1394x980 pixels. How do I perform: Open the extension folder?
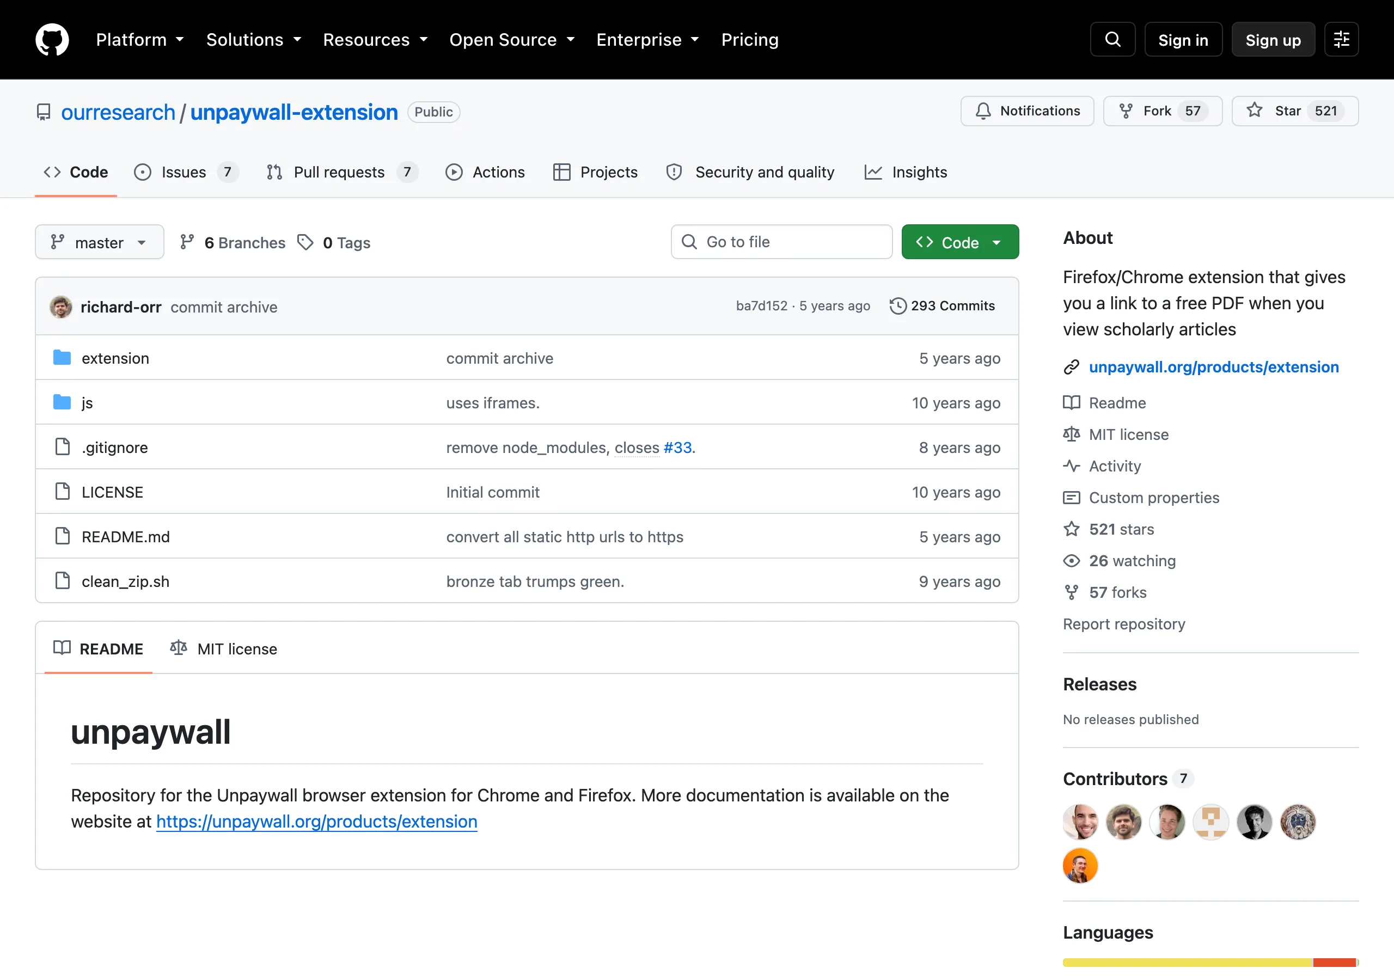(x=115, y=358)
